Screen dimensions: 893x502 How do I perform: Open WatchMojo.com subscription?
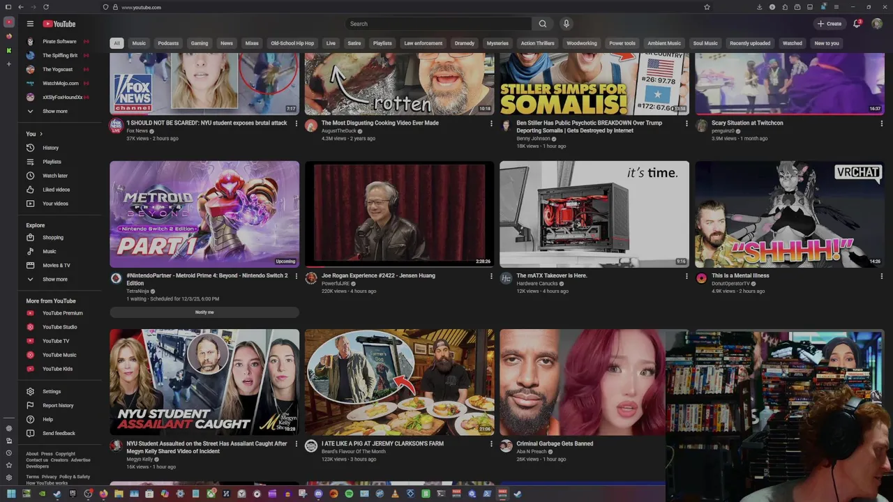59,84
